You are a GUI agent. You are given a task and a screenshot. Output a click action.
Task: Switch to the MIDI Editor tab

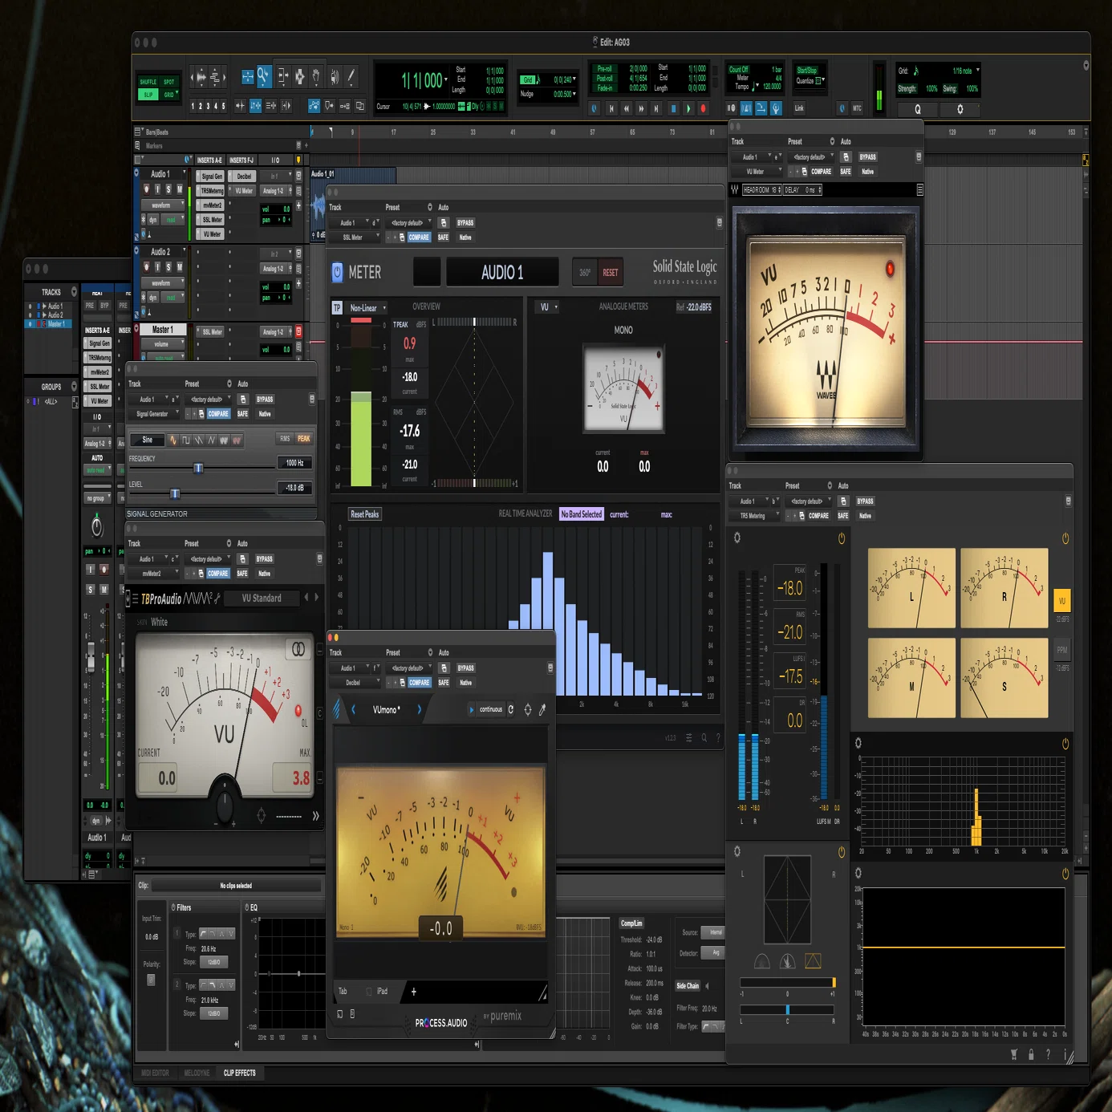[156, 1073]
